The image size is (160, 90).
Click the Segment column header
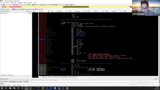(30, 13)
